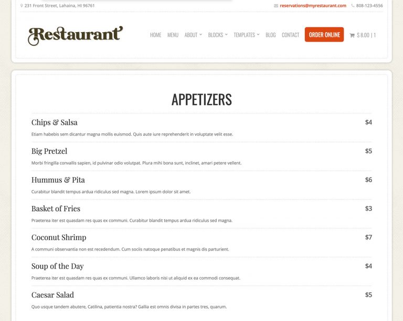Click the shopping cart icon
Viewport: 403px width, 321px height.
(x=352, y=35)
